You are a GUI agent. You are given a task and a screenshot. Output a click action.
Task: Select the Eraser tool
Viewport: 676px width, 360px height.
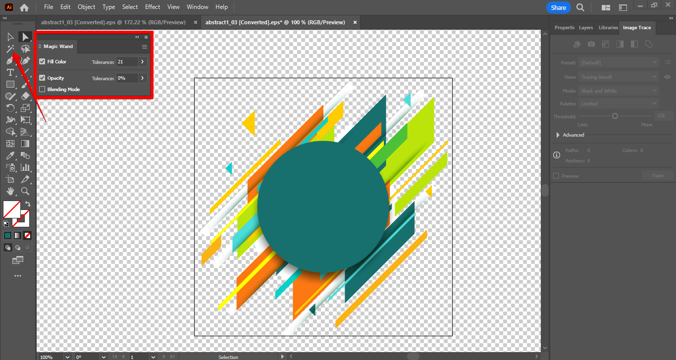pyautogui.click(x=25, y=96)
